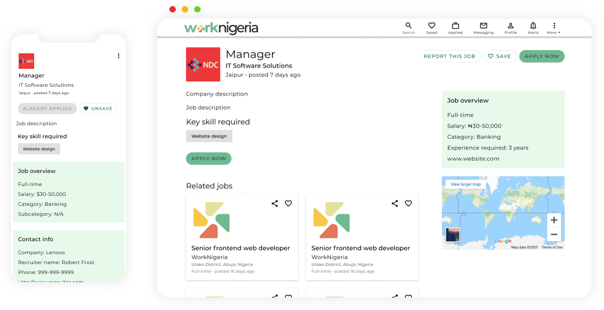
Task: Zoom in on the map with plus
Action: click(x=554, y=220)
